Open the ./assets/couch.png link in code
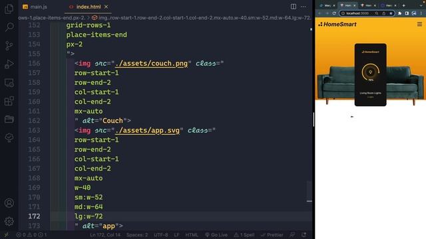 coord(151,64)
